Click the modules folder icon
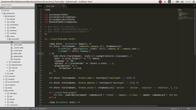 [x=8, y=31]
